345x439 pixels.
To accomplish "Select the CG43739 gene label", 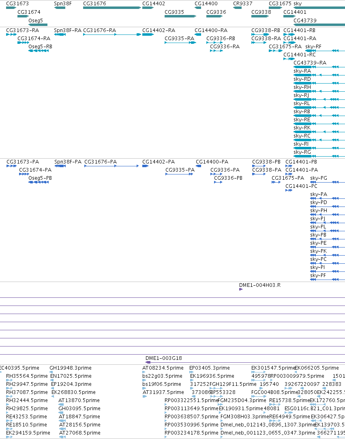I will point(305,20).
